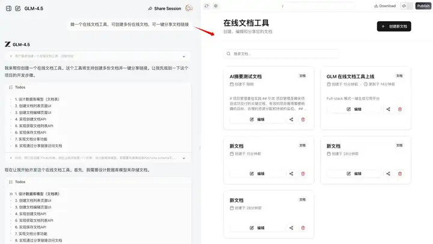Click the 文档 badge on GLM 在线文档工具上线 card

pos(399,76)
